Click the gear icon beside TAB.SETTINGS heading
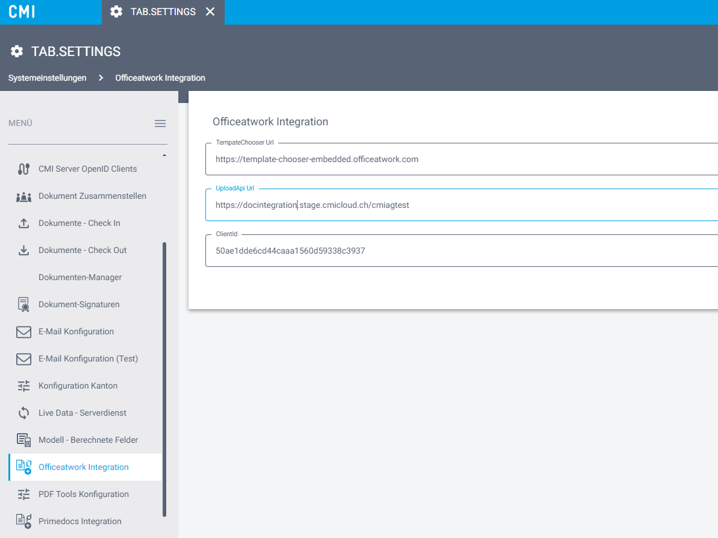Screen dimensions: 718x538 [x=17, y=51]
